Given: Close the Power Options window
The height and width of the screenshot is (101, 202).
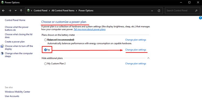Looking at the screenshot, I should point(198,2).
